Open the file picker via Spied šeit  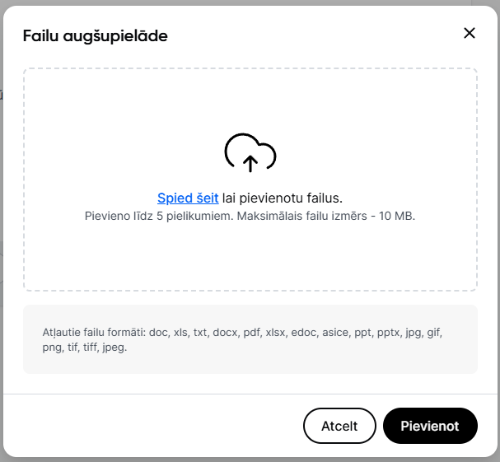coord(188,198)
